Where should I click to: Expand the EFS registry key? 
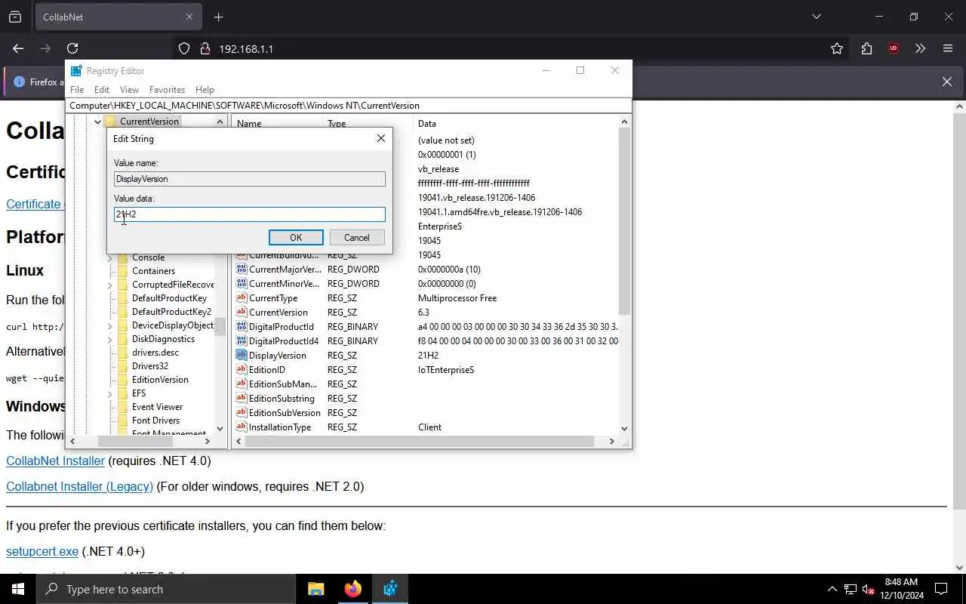pos(110,393)
